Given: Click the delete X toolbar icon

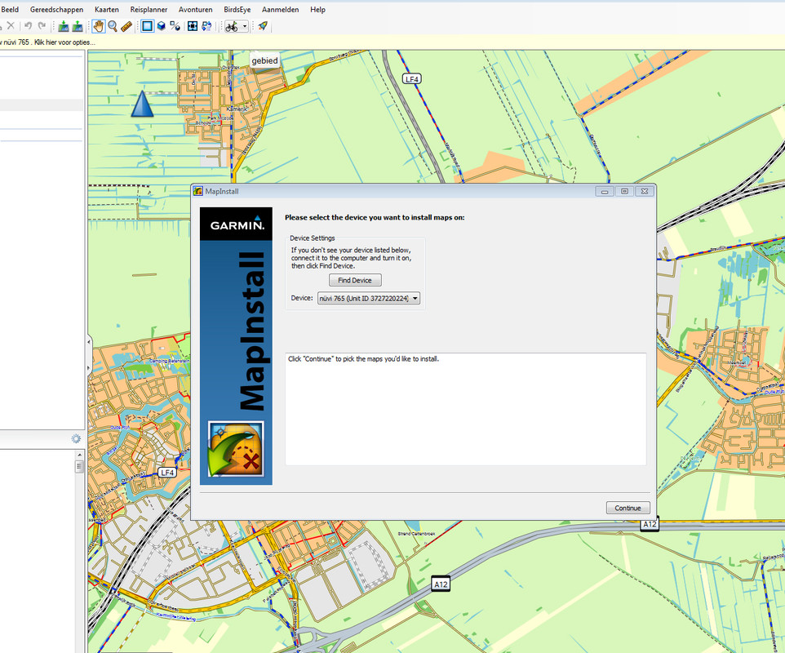Looking at the screenshot, I should point(11,25).
